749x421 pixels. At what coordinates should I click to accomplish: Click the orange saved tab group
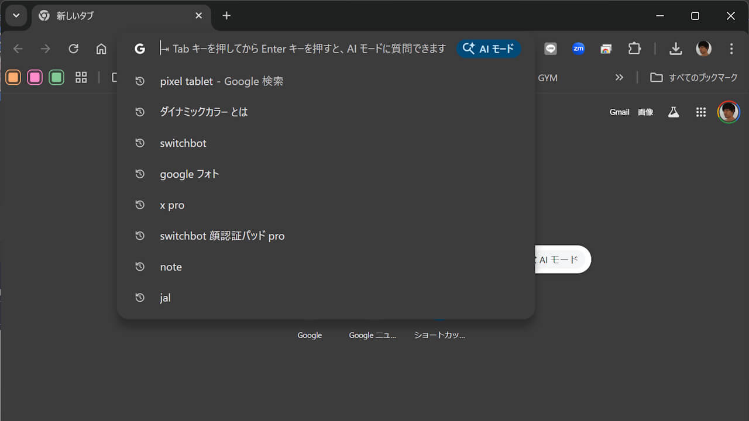point(13,77)
